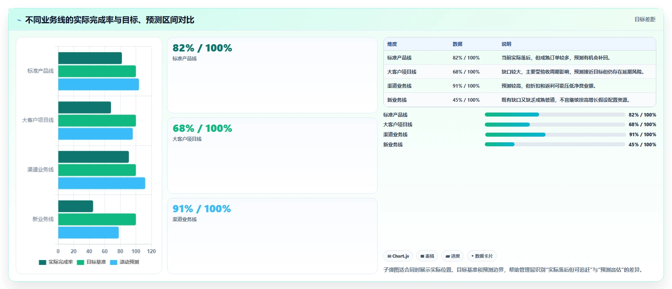Click the dashboard title icon at top left
The width and height of the screenshot is (672, 289).
pos(19,20)
